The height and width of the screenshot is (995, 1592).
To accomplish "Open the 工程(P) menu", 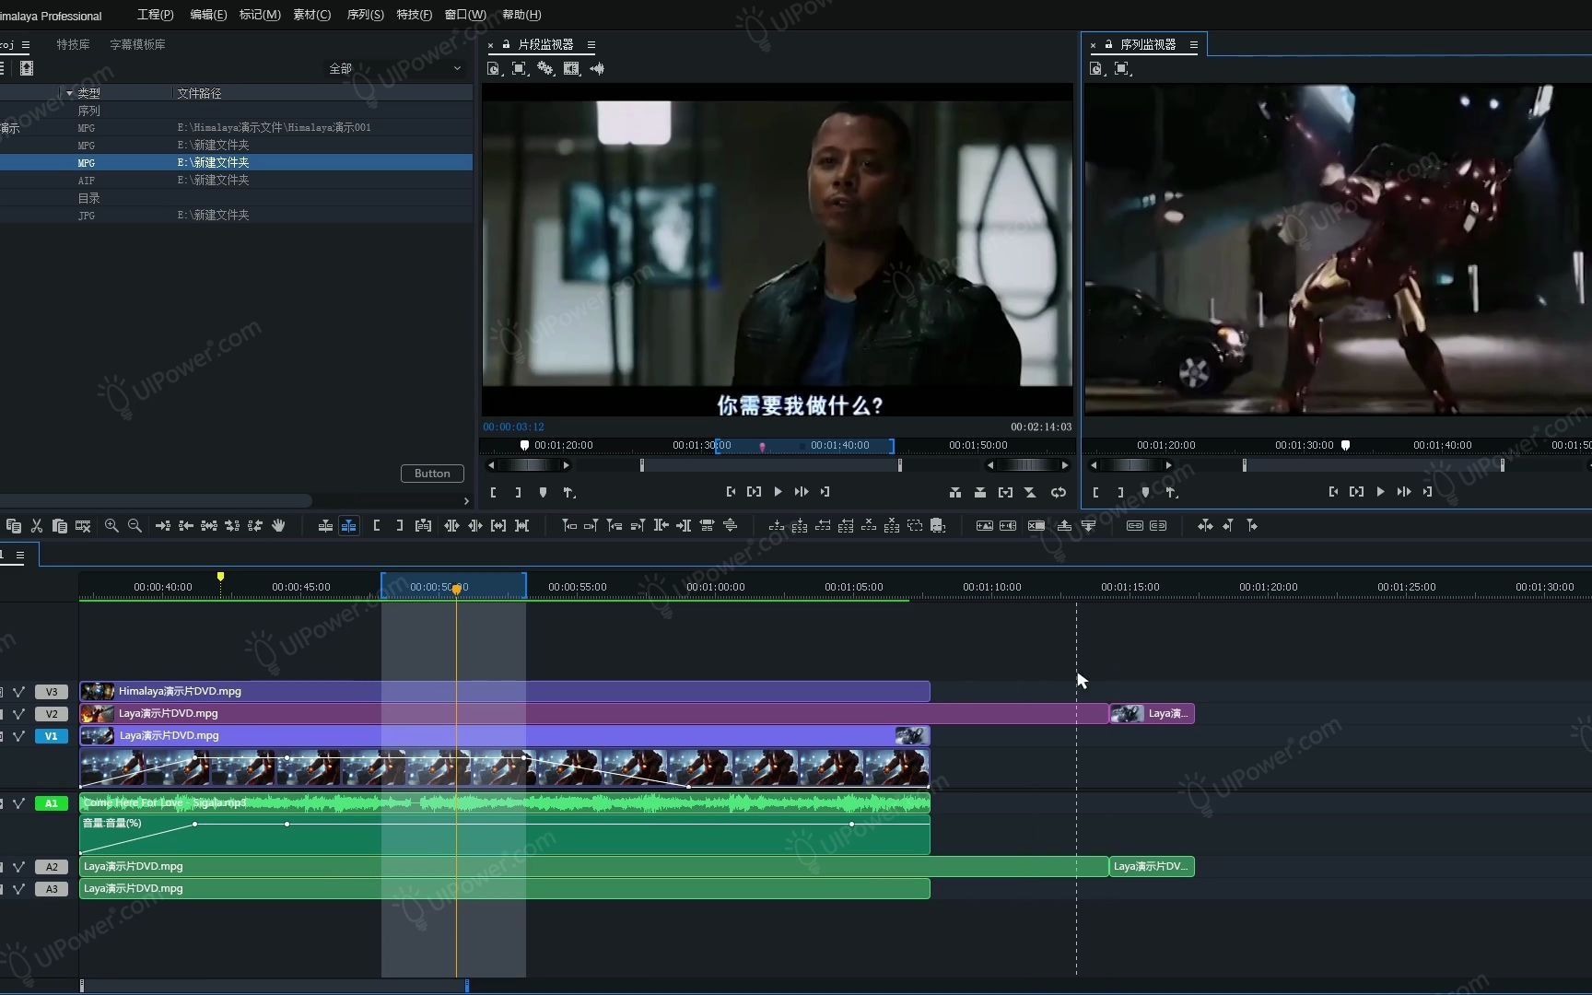I will pyautogui.click(x=155, y=15).
